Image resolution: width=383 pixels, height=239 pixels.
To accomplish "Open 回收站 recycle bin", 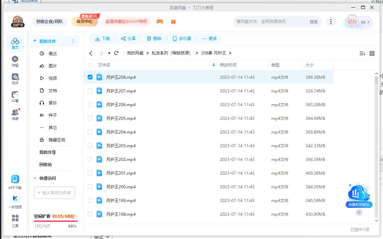I will coord(46,165).
